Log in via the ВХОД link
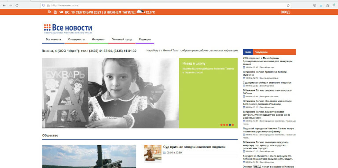338x168 pixels. click(285, 12)
